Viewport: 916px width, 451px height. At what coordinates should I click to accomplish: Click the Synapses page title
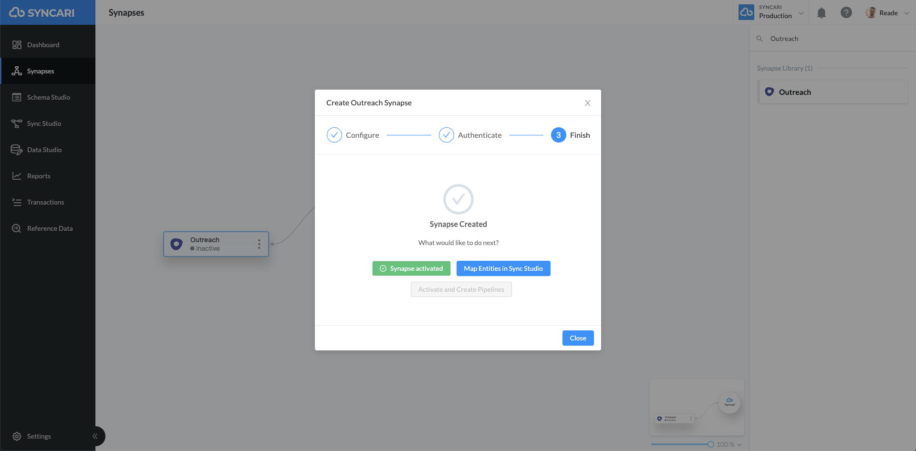point(126,12)
